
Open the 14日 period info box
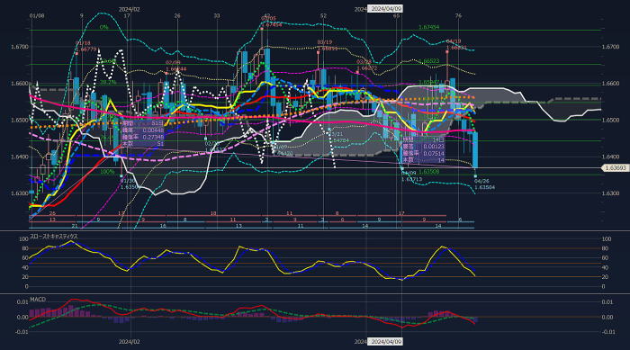click(424, 149)
